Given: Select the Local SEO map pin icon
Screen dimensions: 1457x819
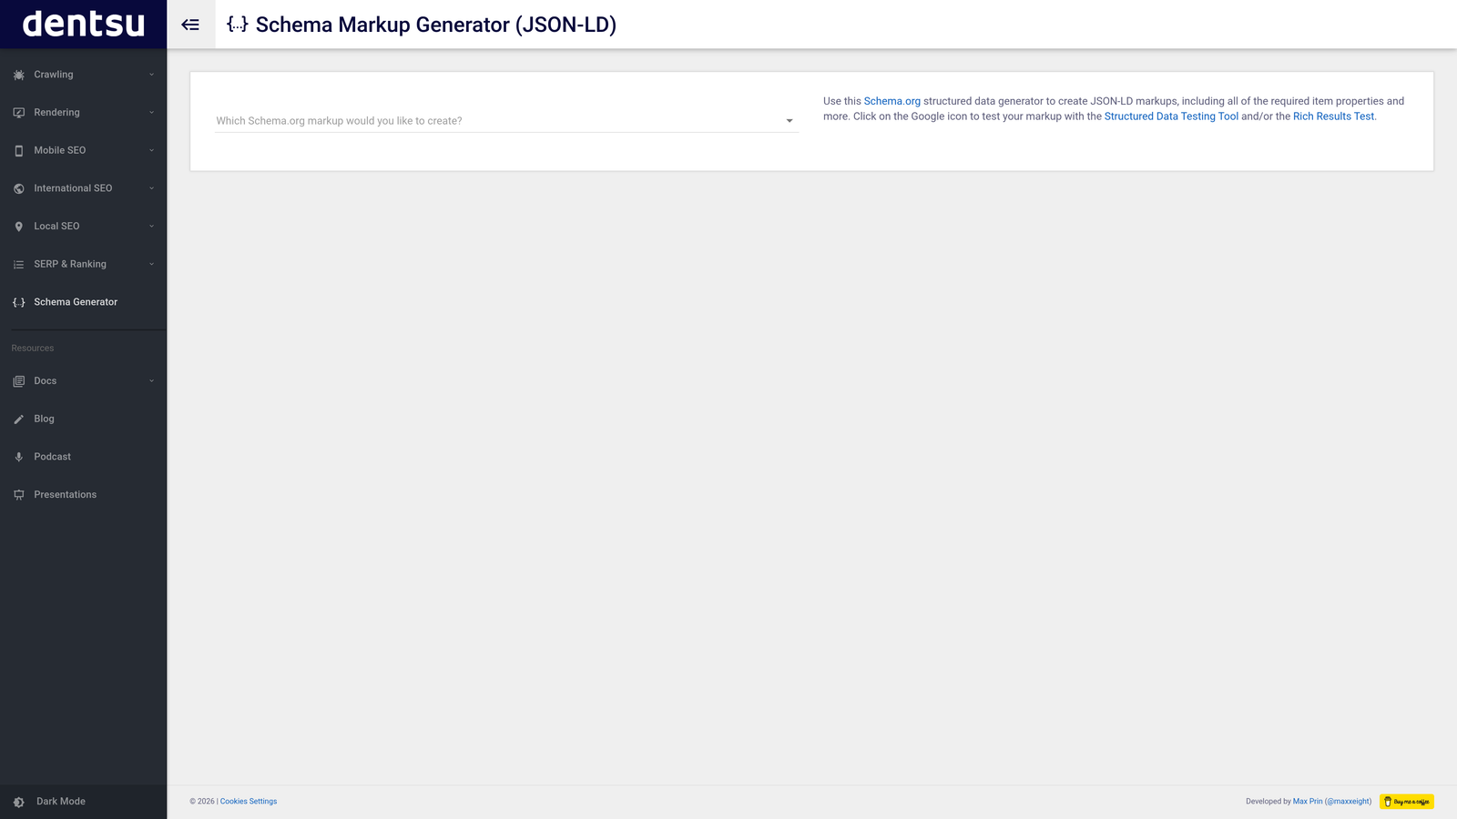Looking at the screenshot, I should pos(18,226).
